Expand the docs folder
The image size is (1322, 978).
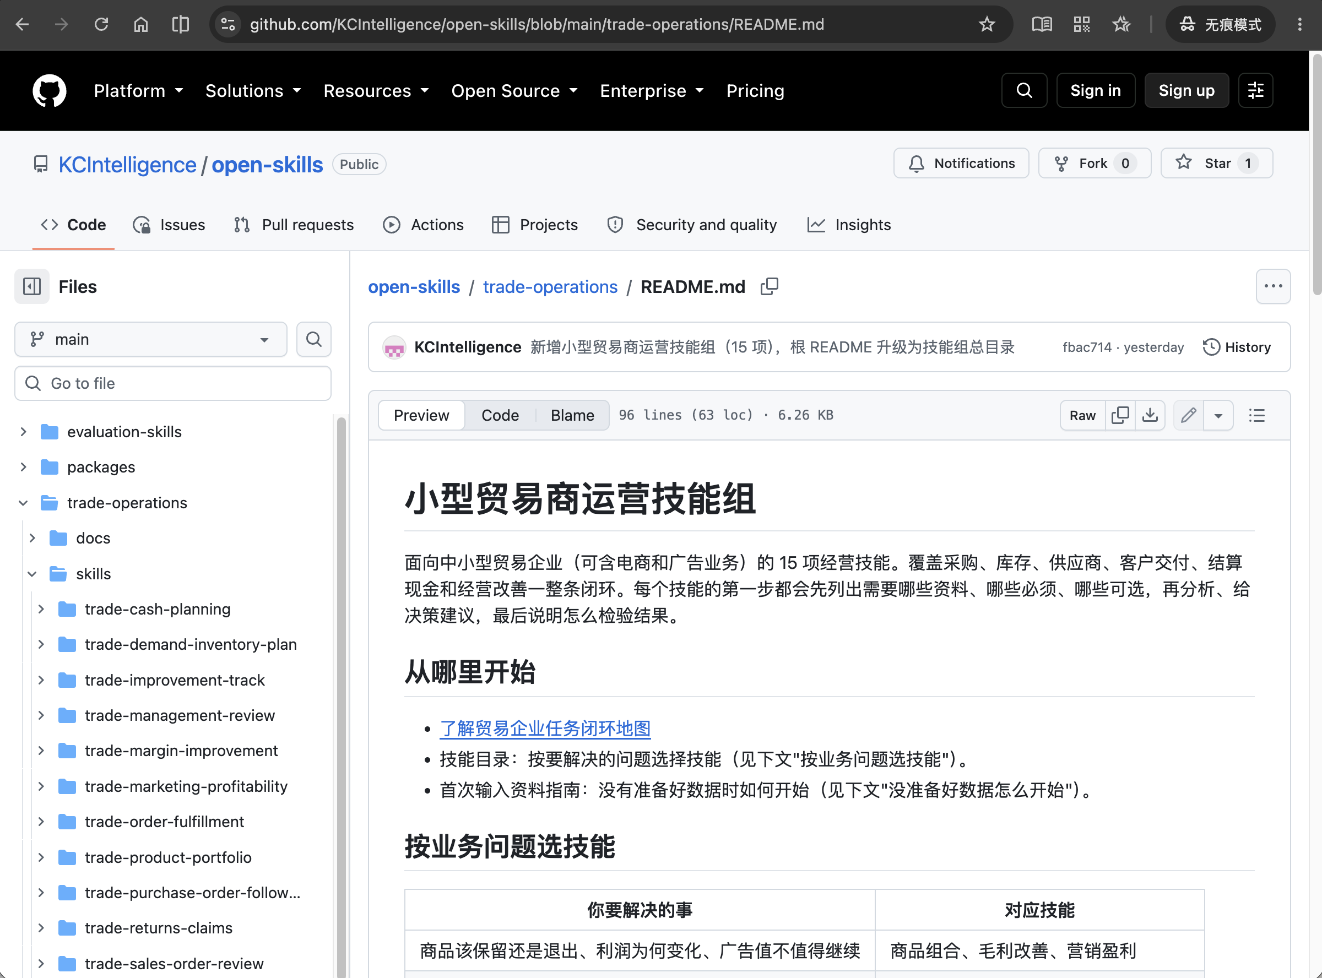click(x=32, y=538)
